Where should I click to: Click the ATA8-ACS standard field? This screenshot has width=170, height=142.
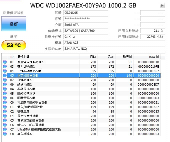pyautogui.click(x=114, y=43)
